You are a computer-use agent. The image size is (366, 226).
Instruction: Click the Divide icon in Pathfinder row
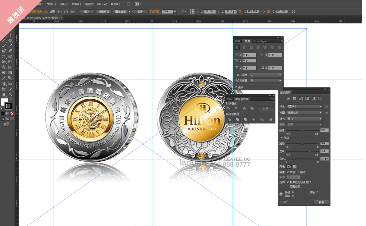[229, 119]
